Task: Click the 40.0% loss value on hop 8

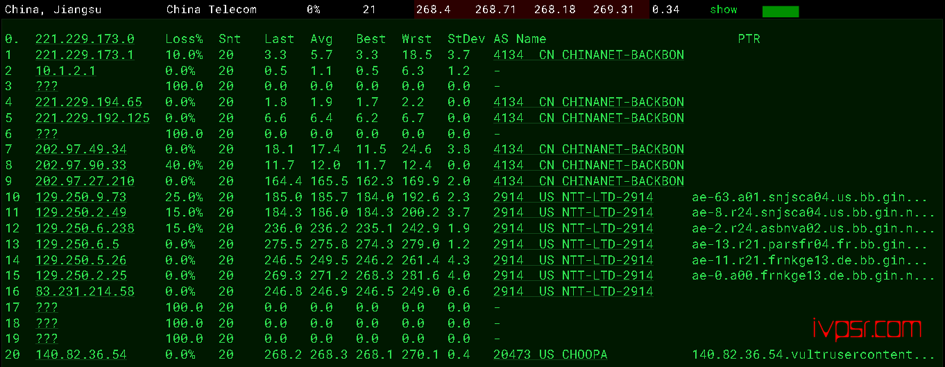Action: click(184, 165)
